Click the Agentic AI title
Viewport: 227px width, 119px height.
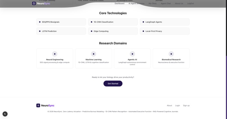click(x=132, y=60)
